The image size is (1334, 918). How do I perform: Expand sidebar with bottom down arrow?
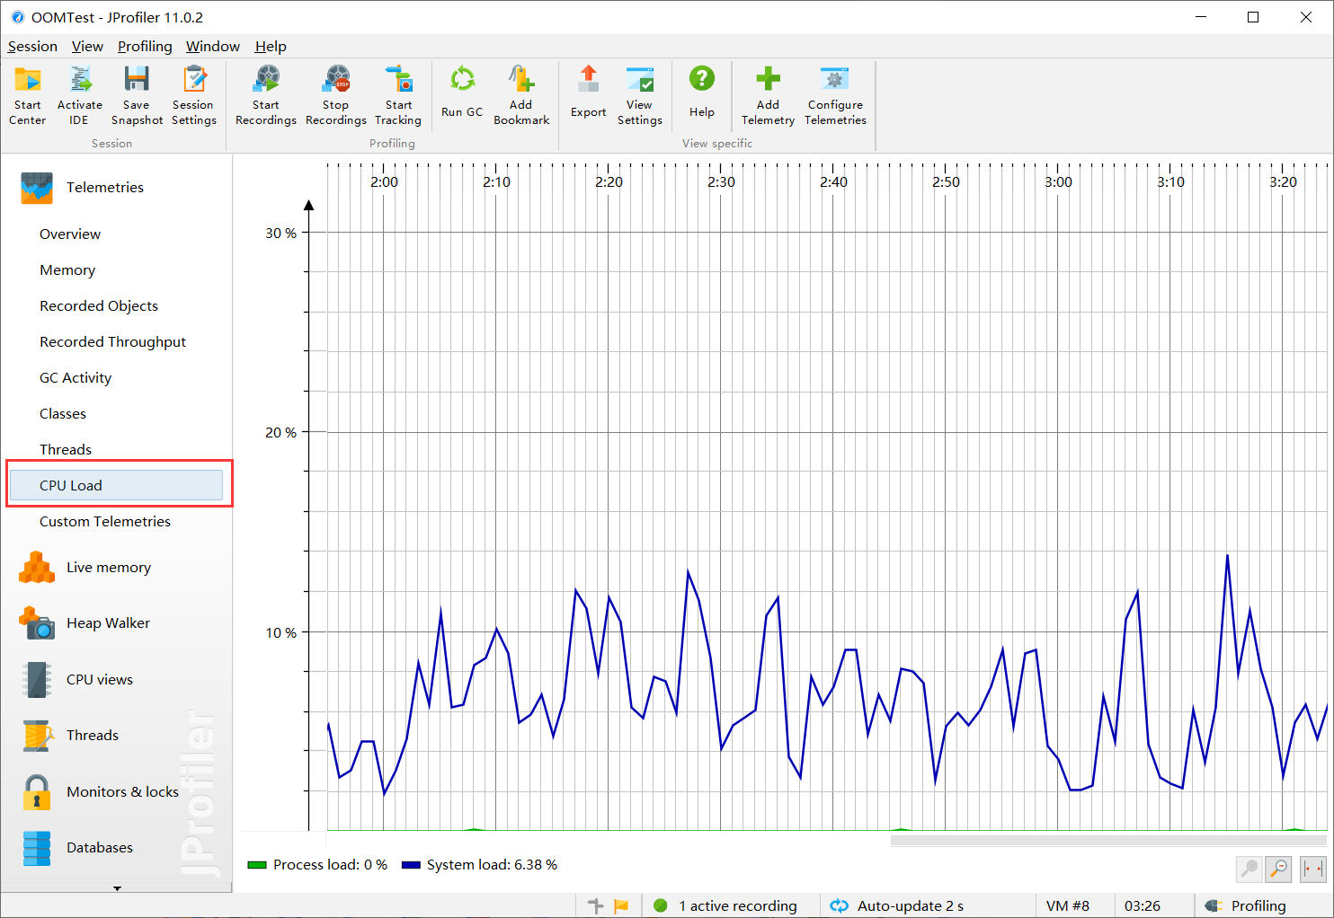tap(117, 888)
